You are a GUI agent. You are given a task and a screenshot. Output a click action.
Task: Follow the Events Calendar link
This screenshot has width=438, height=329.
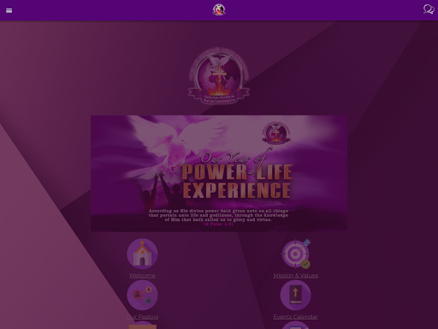tap(295, 317)
